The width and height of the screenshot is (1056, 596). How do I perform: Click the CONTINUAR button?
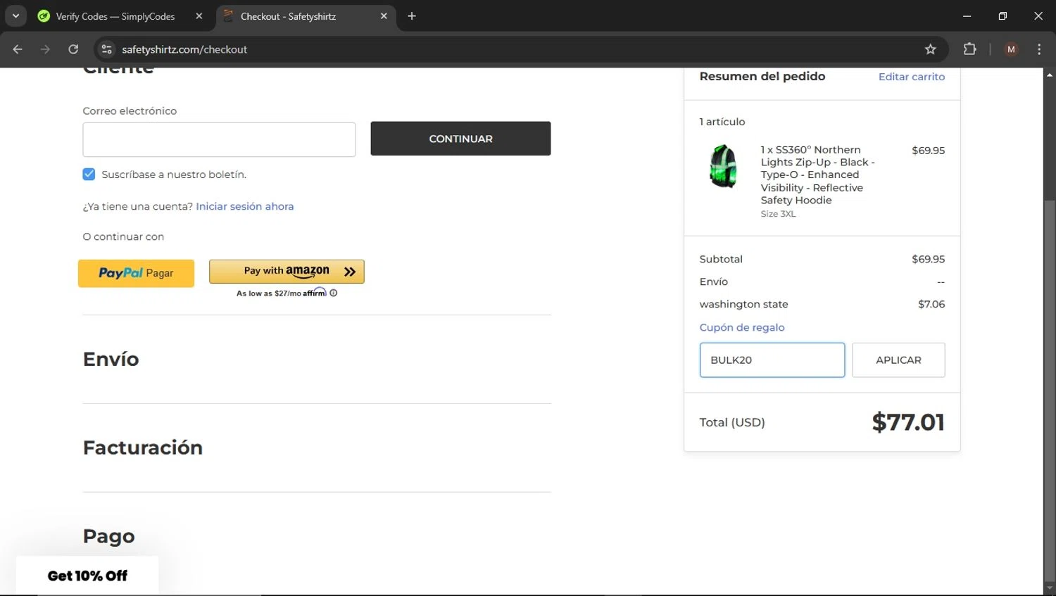point(460,139)
